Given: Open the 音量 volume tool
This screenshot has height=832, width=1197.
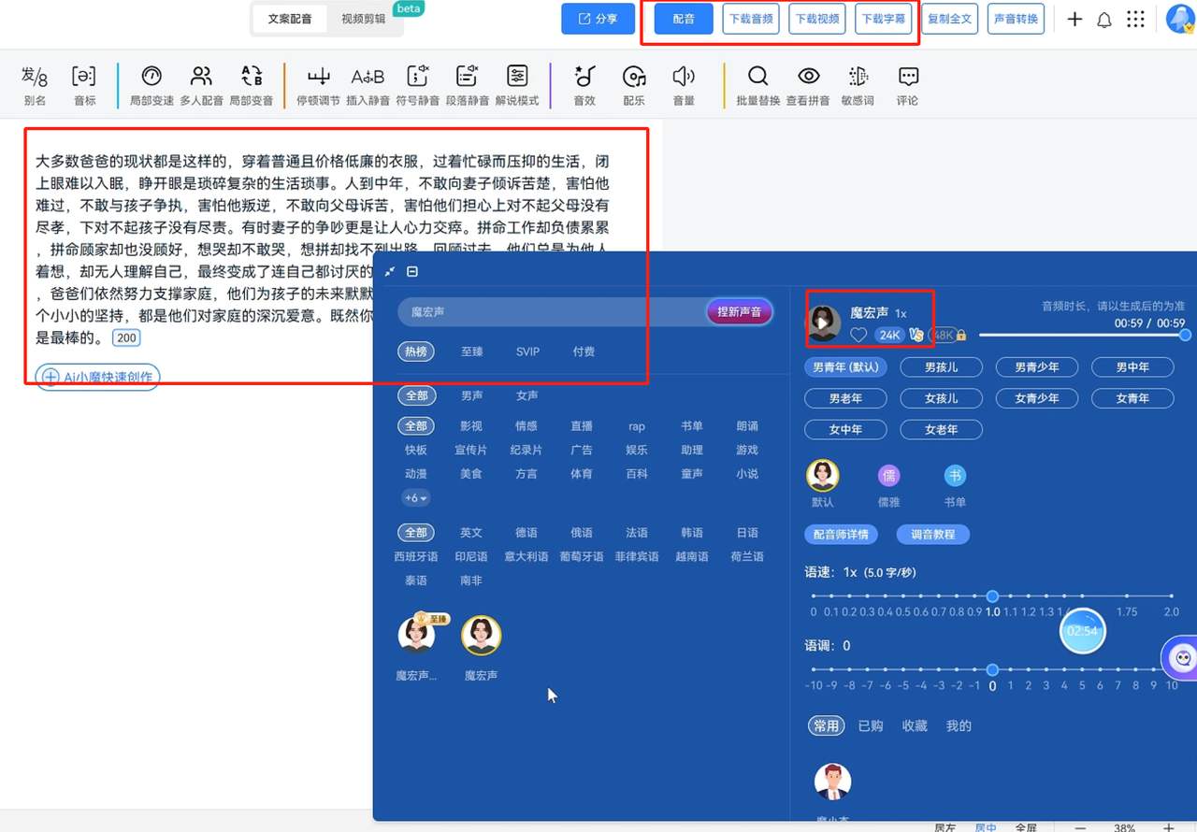Looking at the screenshot, I should (684, 85).
